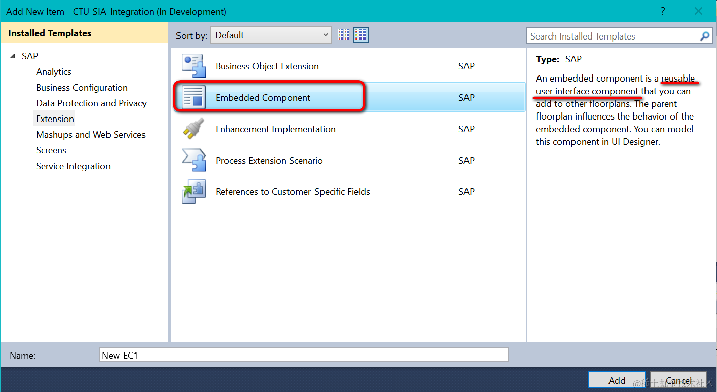Screen dimensions: 717x392
Task: Focus the Search Installed Templates box
Action: coord(613,36)
